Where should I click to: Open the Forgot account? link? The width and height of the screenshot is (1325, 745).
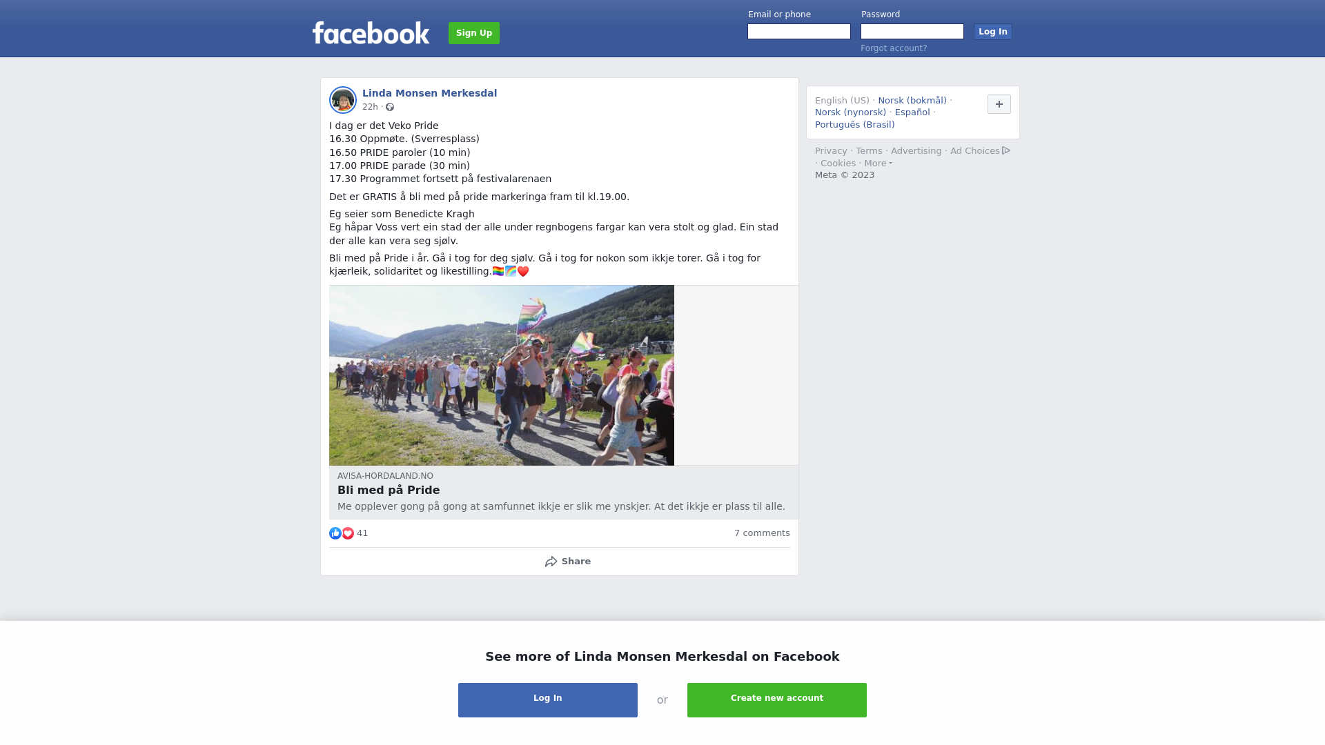894,48
